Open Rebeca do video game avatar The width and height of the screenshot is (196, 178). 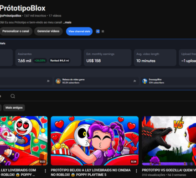click(x=58, y=81)
